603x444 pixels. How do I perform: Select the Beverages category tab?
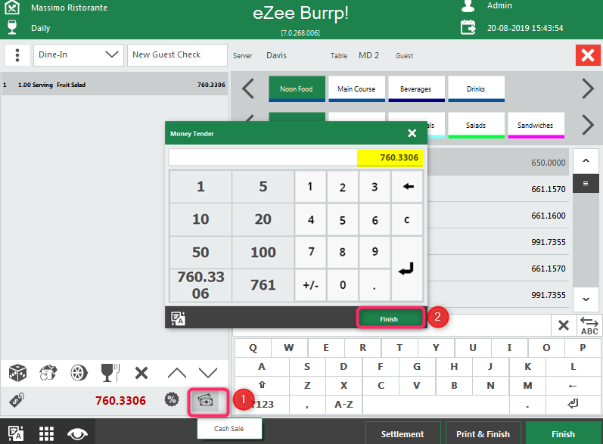[416, 88]
